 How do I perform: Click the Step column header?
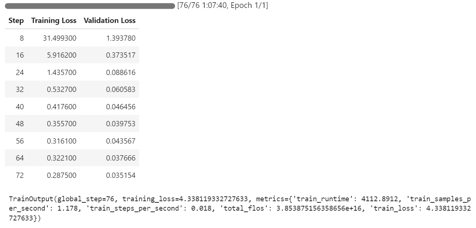pos(16,21)
